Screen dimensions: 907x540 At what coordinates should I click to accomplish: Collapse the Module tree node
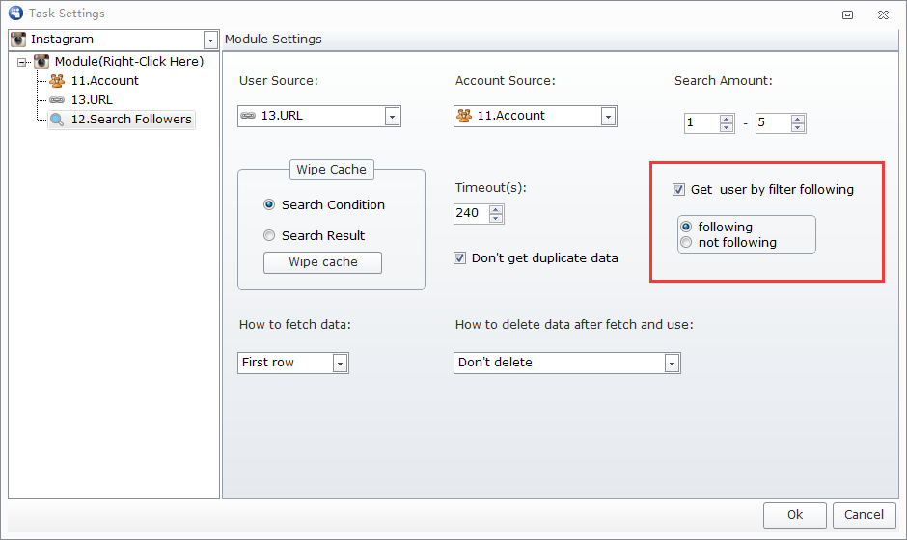23,62
